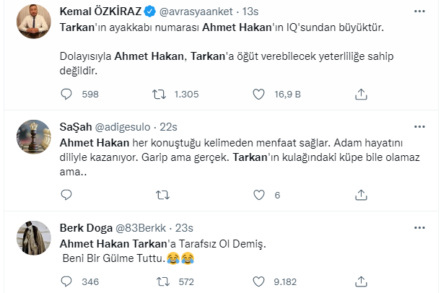Retweet Berk Doga's tweet with 572 retweets
The height and width of the screenshot is (293, 446).
(x=163, y=281)
